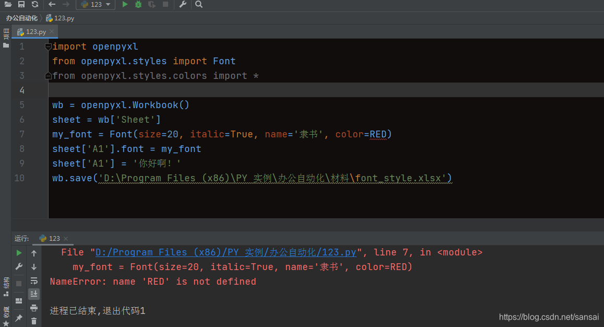Run the 123 configuration with green Run icon
This screenshot has width=604, height=327.
pyautogui.click(x=125, y=5)
